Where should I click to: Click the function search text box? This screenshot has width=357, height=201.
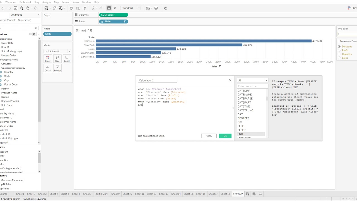coord(252,86)
